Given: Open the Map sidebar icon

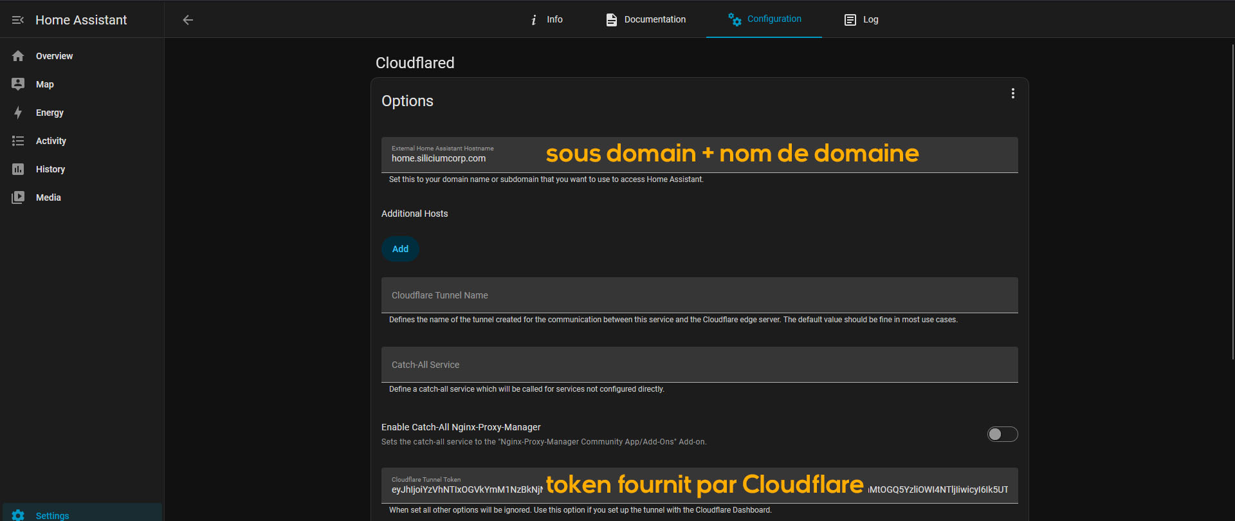Looking at the screenshot, I should [x=18, y=84].
